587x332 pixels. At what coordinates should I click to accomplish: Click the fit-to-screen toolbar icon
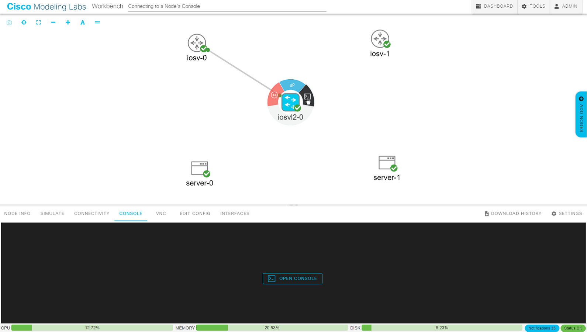(x=38, y=23)
